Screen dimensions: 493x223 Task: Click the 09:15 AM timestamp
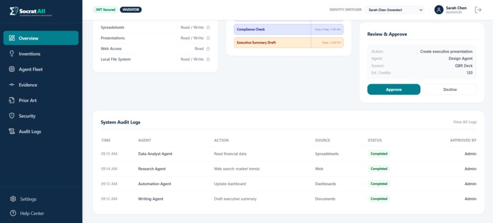[109, 154]
